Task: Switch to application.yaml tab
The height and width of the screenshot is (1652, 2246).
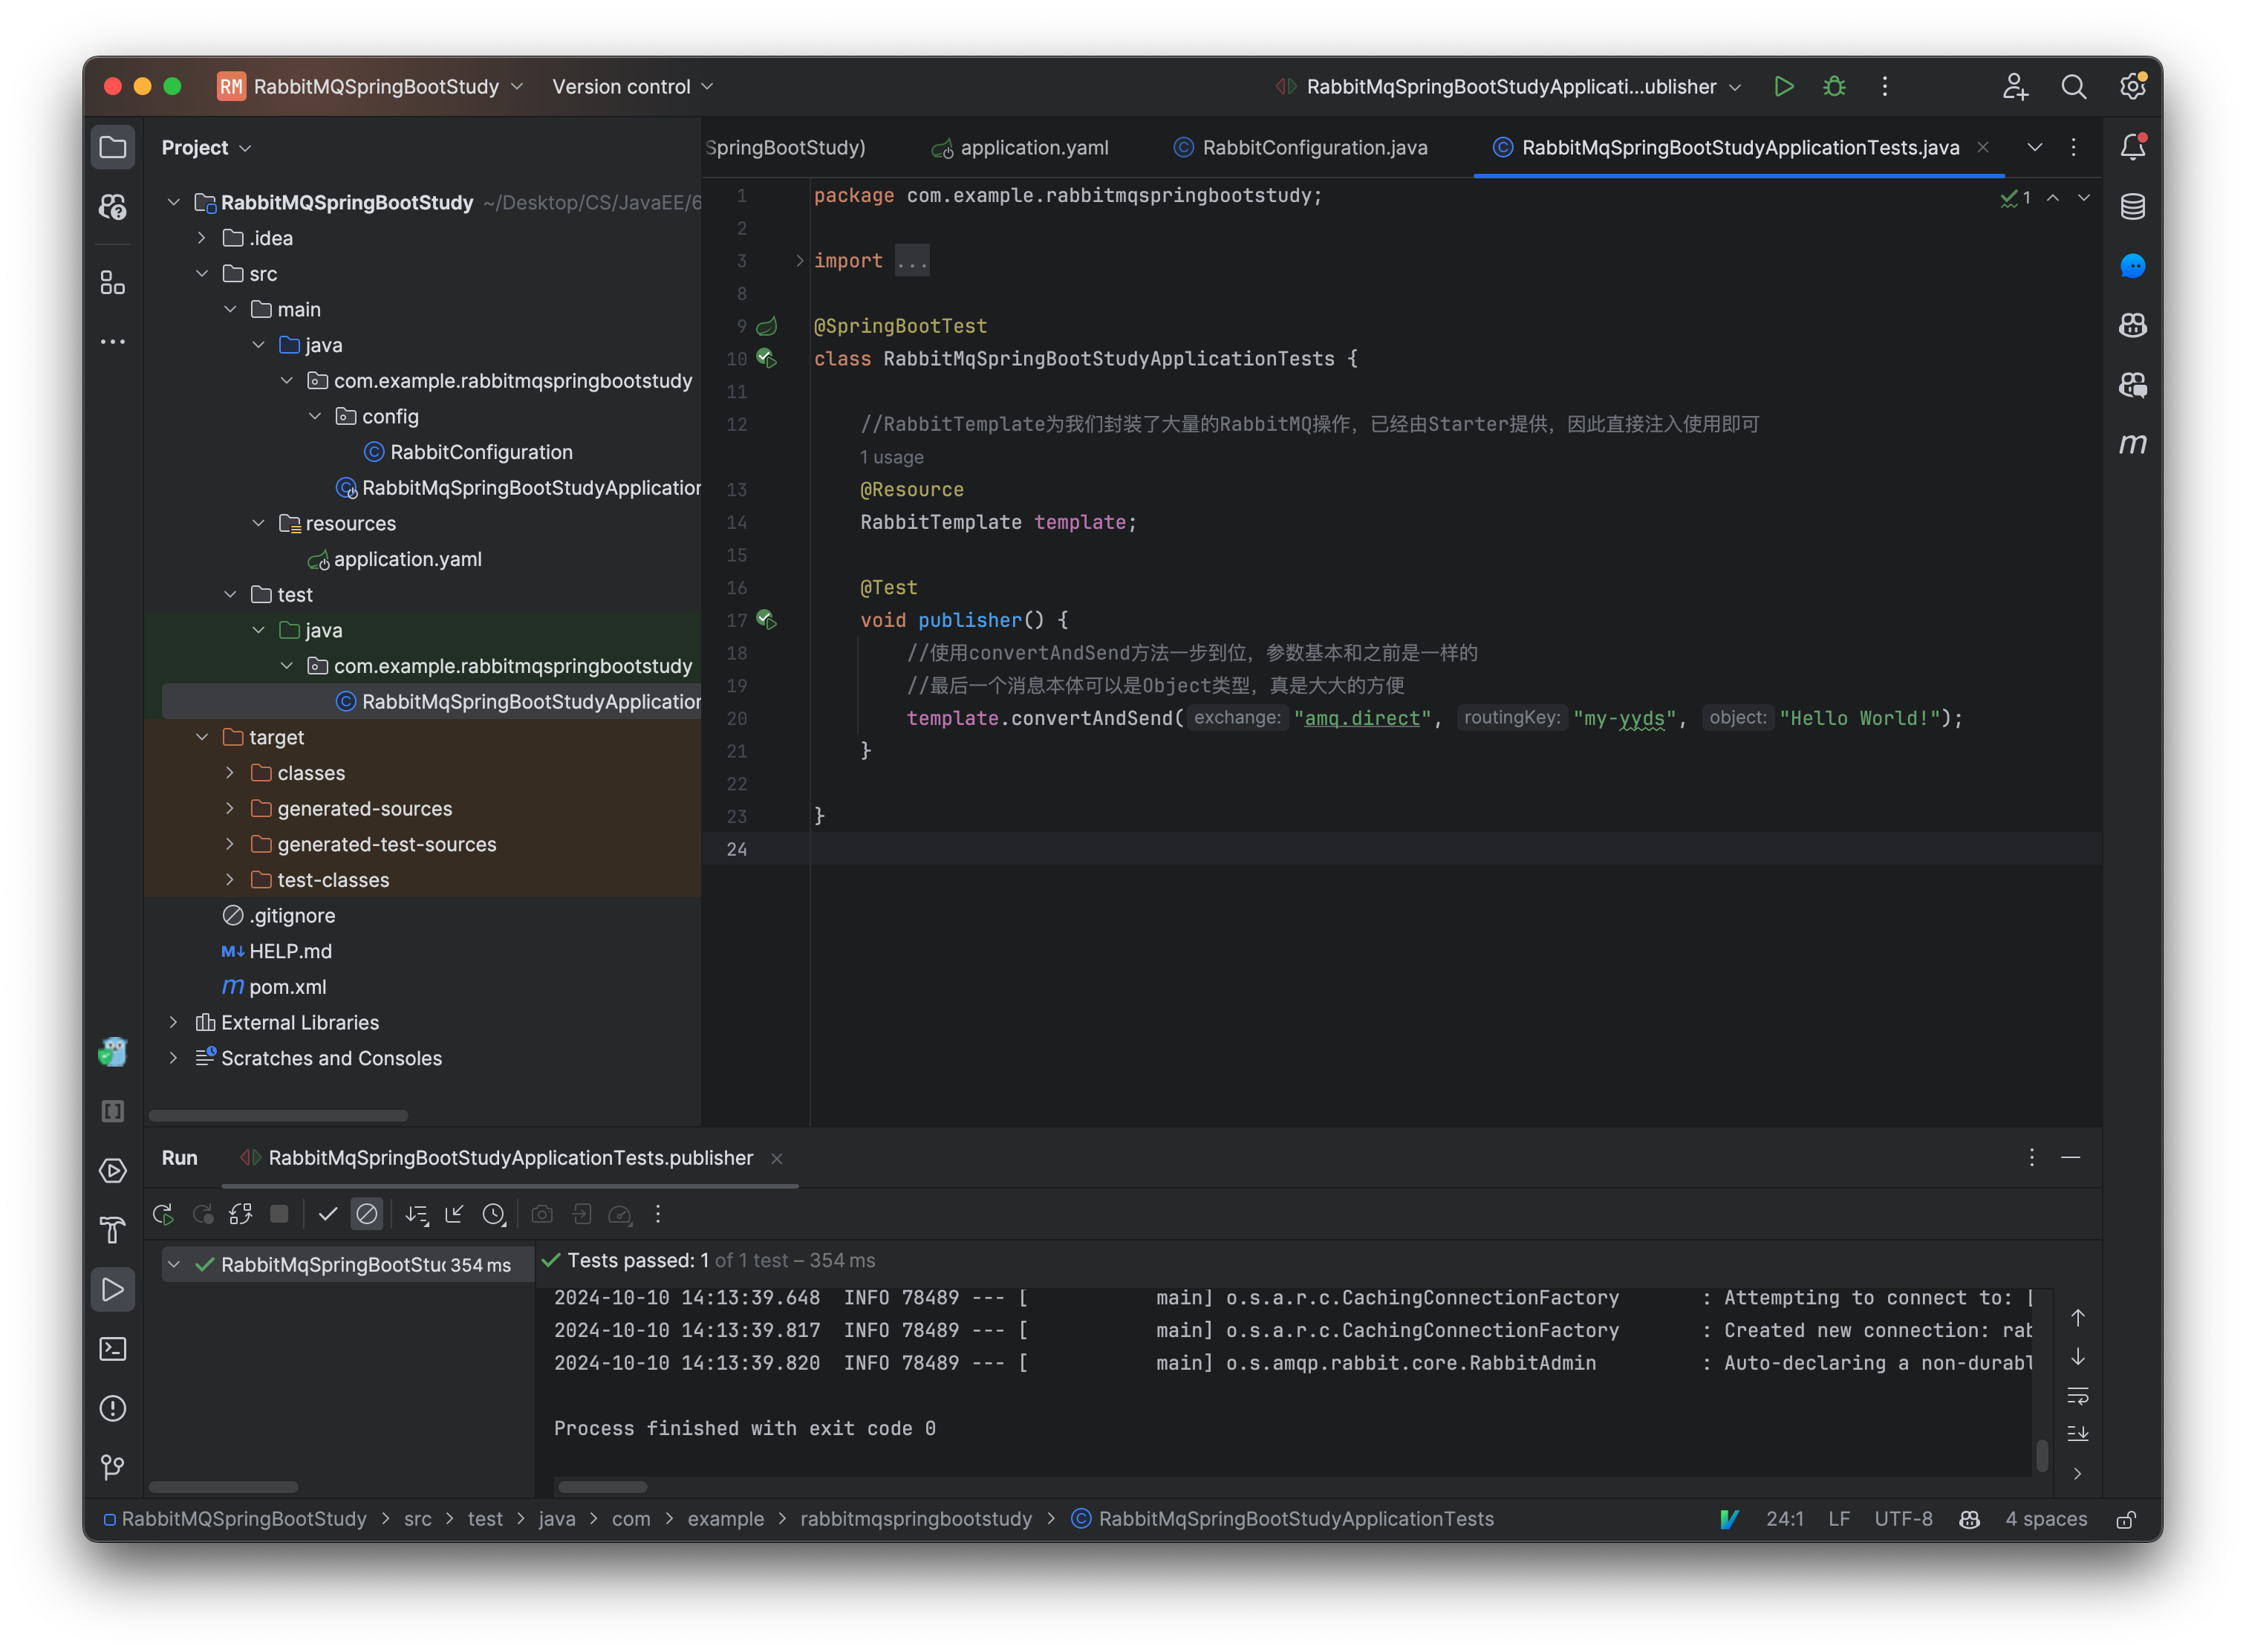Action: pyautogui.click(x=1033, y=148)
